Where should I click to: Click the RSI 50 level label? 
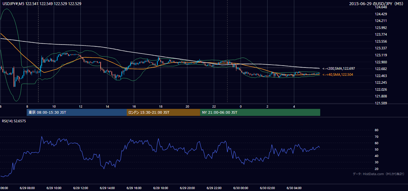pyautogui.click(x=376, y=149)
